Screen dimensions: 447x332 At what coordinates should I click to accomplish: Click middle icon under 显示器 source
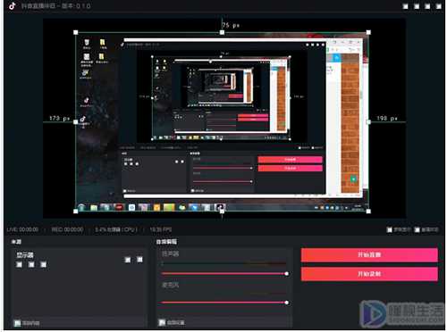coord(31,264)
